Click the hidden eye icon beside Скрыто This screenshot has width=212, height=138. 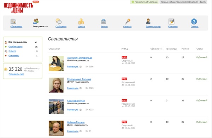6,51
